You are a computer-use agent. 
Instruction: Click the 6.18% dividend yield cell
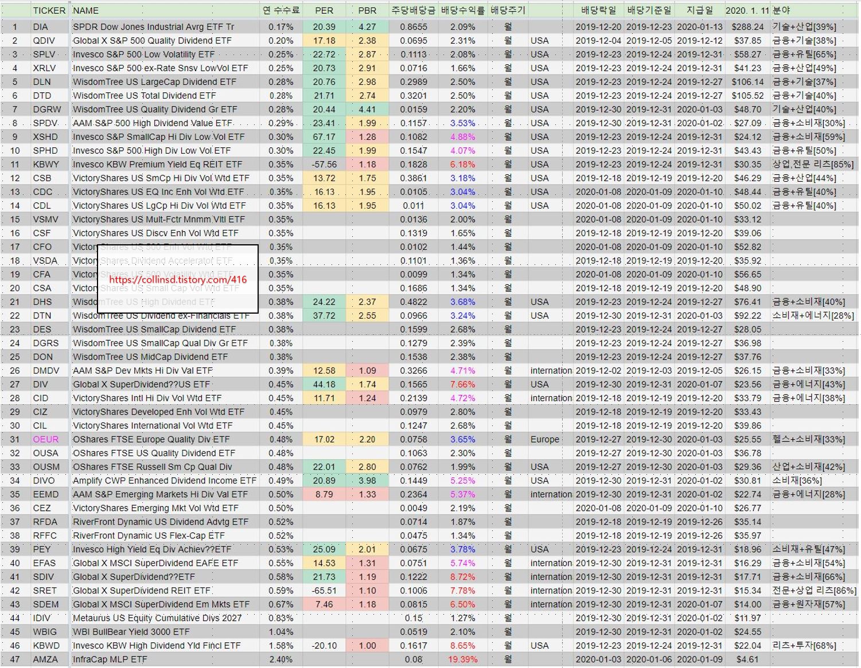pyautogui.click(x=463, y=165)
